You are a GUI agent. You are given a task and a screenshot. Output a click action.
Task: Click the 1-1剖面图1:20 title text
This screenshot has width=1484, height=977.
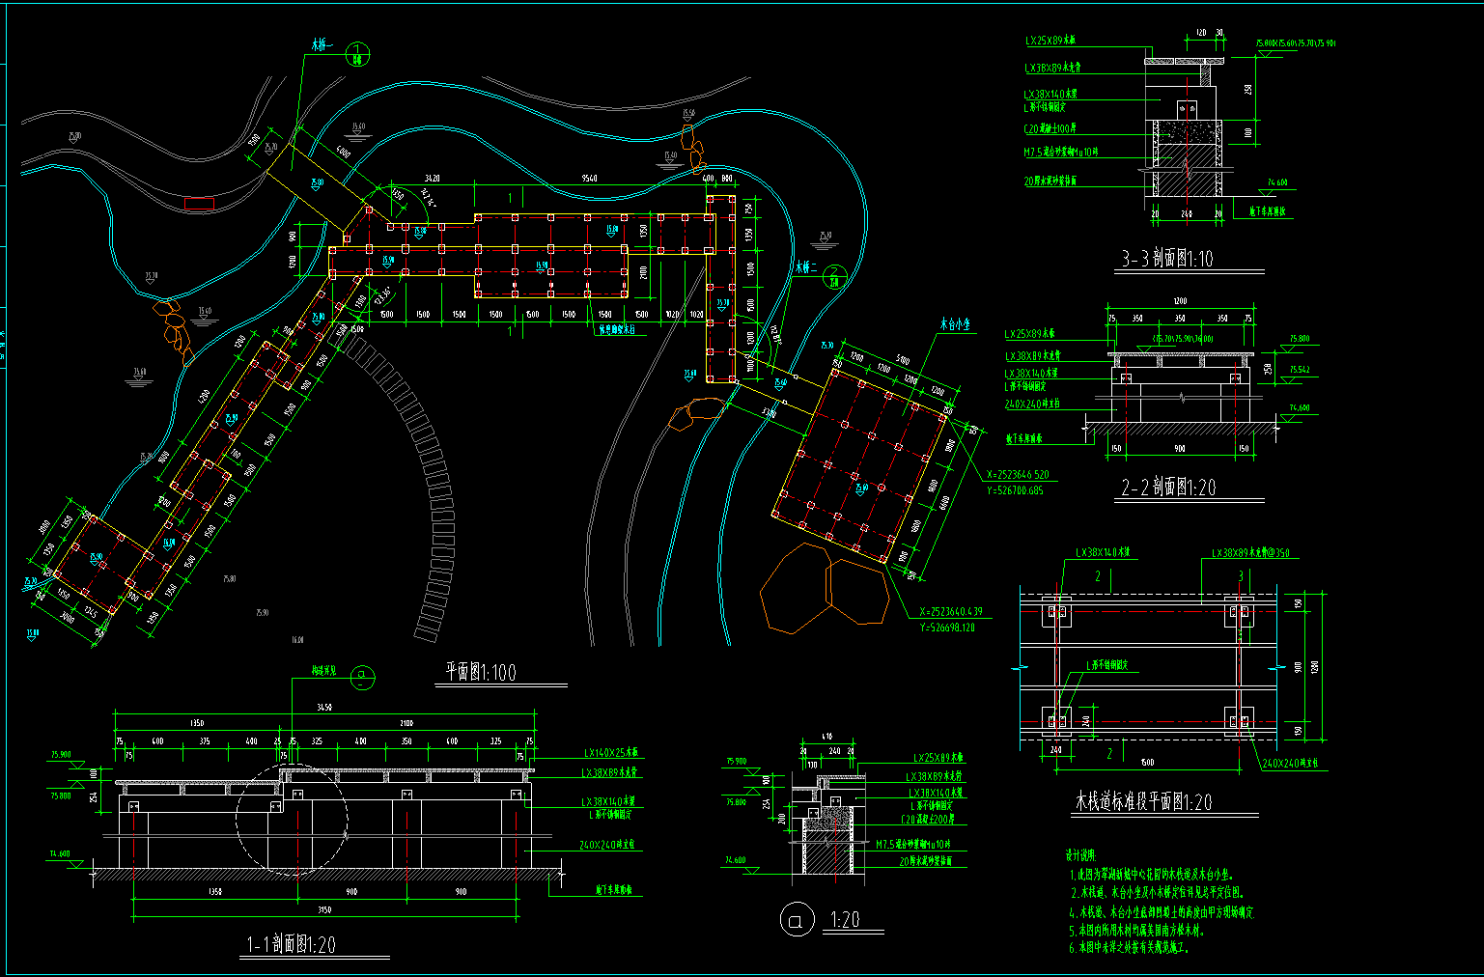pos(291,945)
